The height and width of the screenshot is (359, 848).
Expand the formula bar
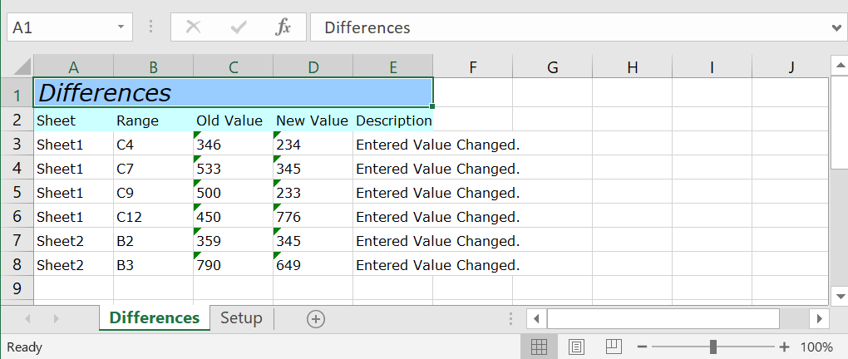[x=836, y=27]
